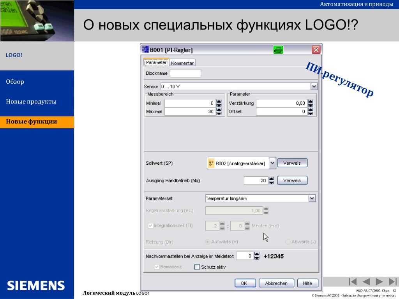Open Обзор in sidebar menu
Image resolution: width=399 pixels, height=299 pixels.
(15, 82)
